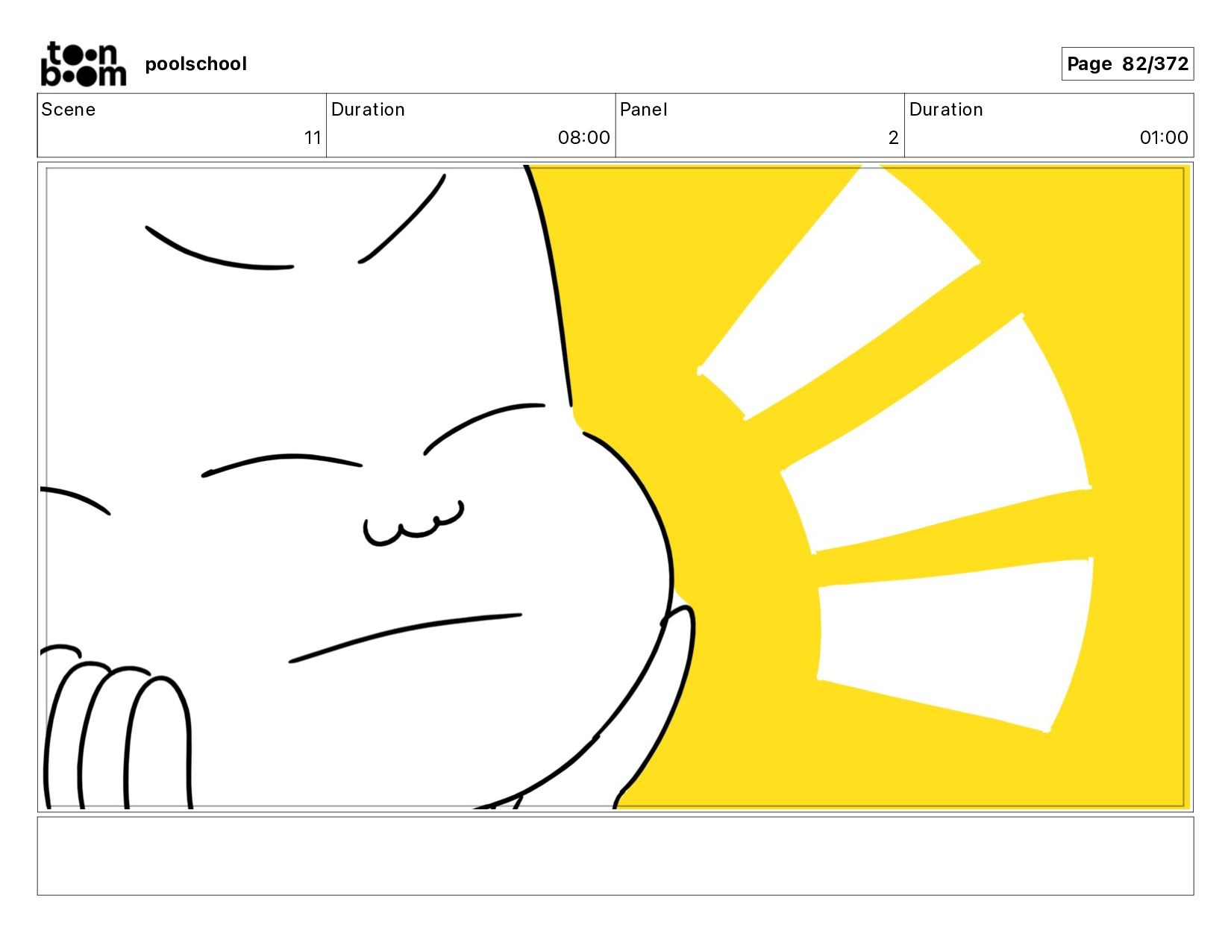The height and width of the screenshot is (951, 1231).
Task: Click the Toon Boom logo
Action: (83, 64)
